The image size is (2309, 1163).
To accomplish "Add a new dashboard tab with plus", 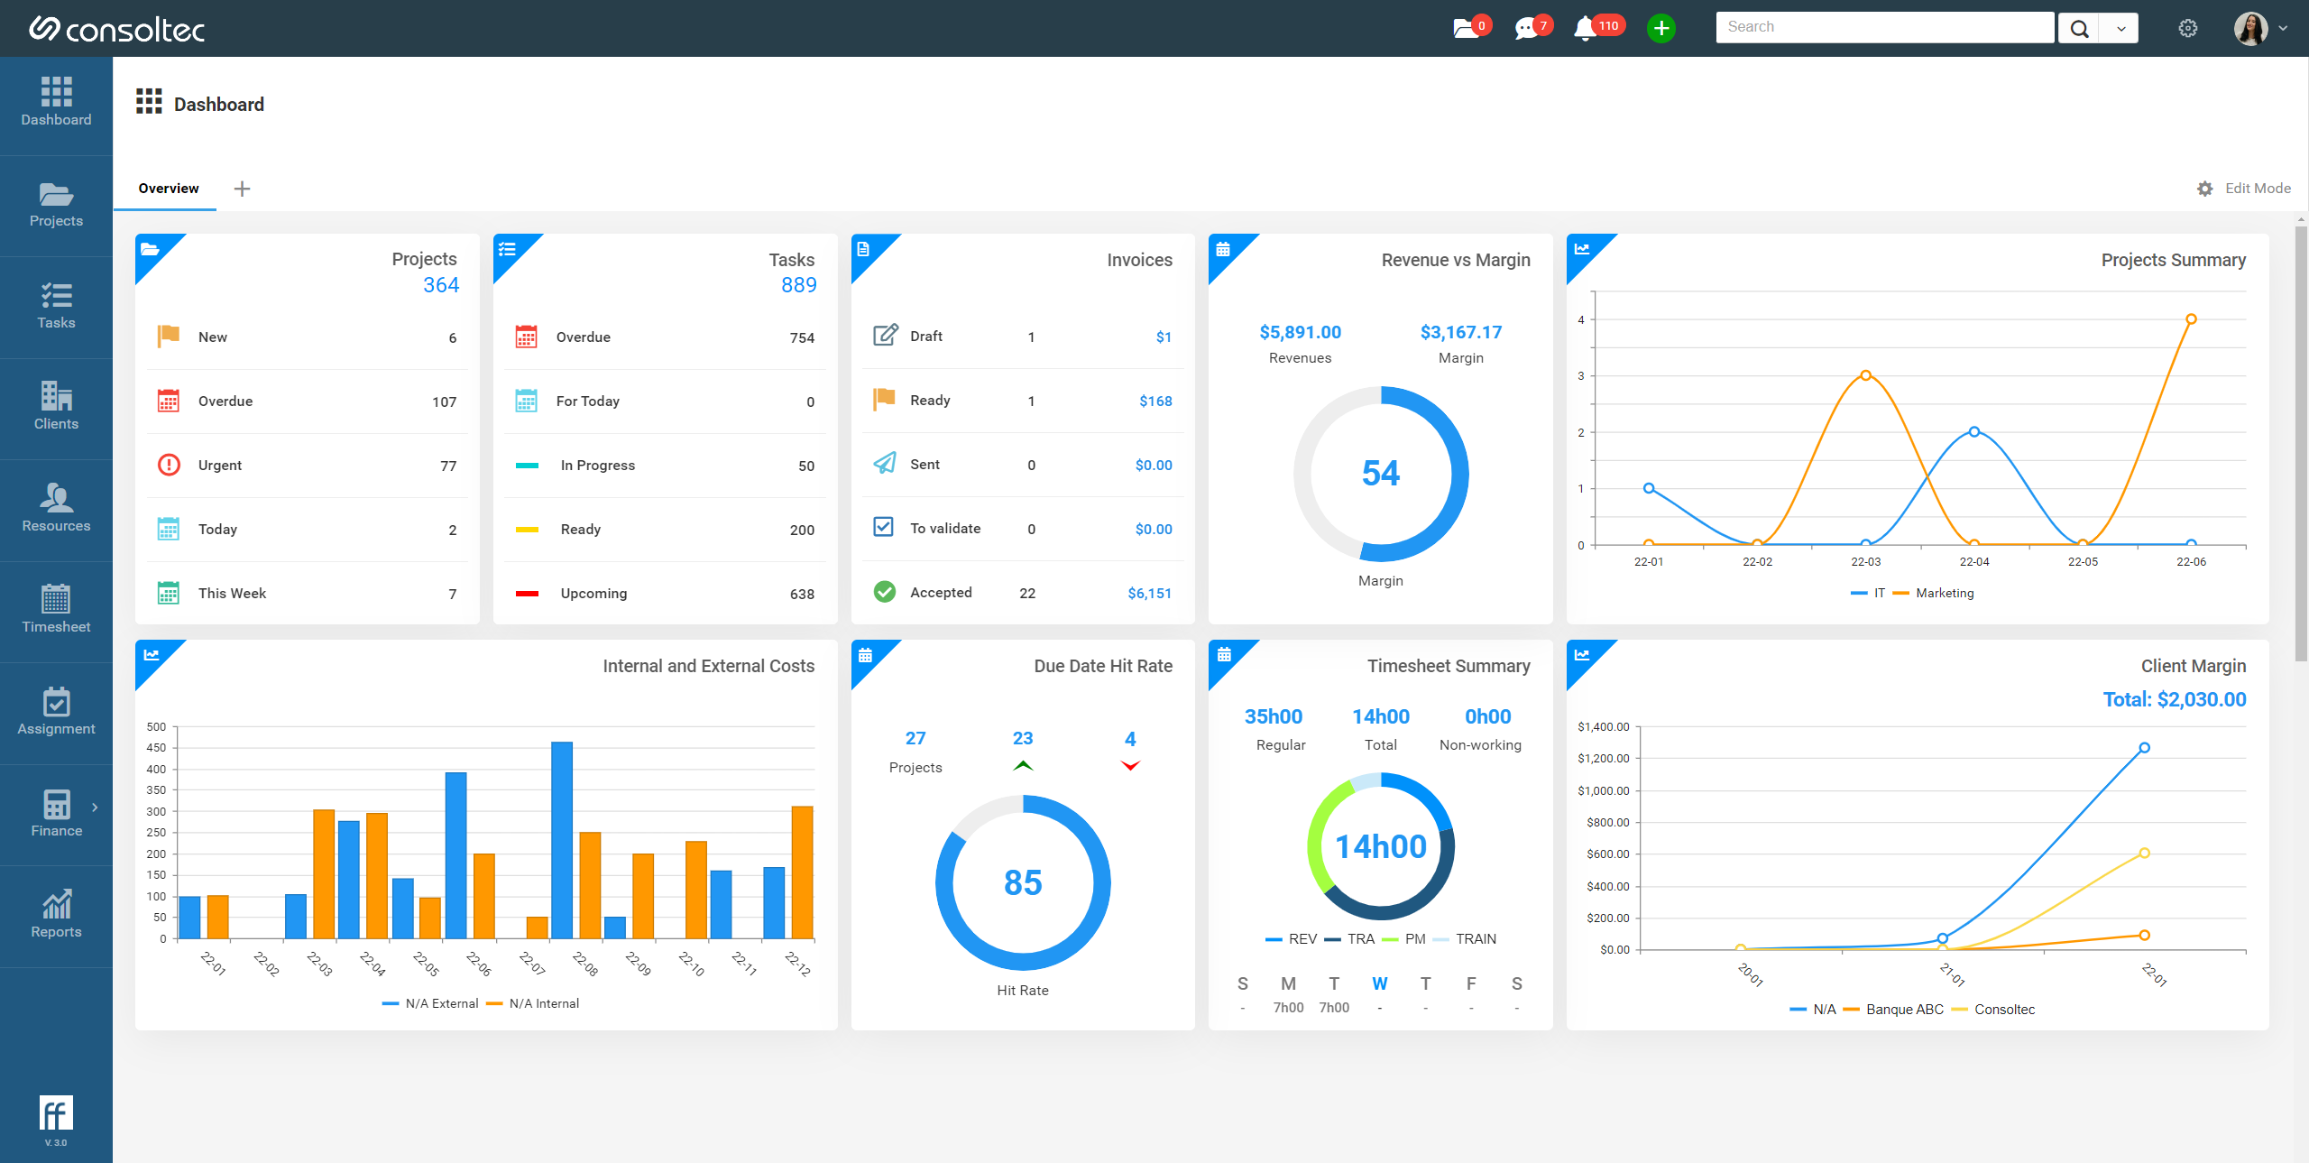I will pos(241,189).
